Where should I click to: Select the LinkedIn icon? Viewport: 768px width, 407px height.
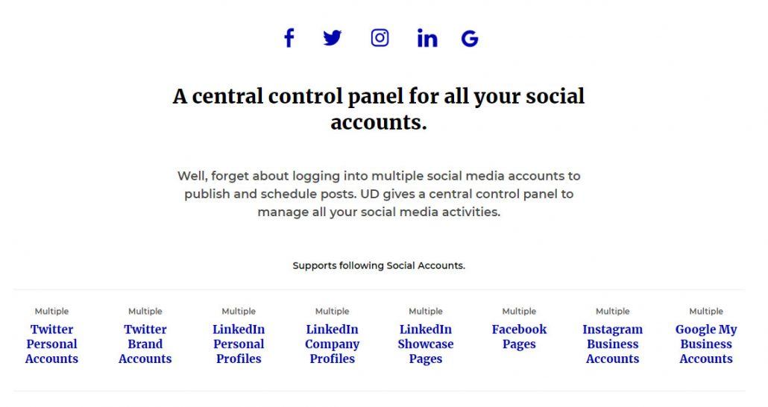[x=427, y=38]
